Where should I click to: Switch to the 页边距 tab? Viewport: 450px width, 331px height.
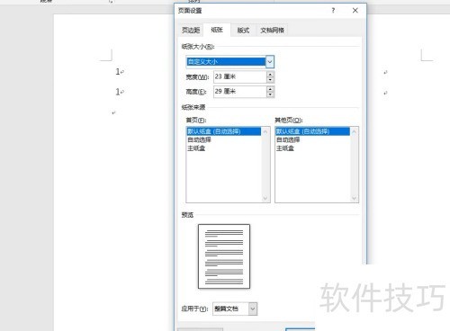pos(191,30)
